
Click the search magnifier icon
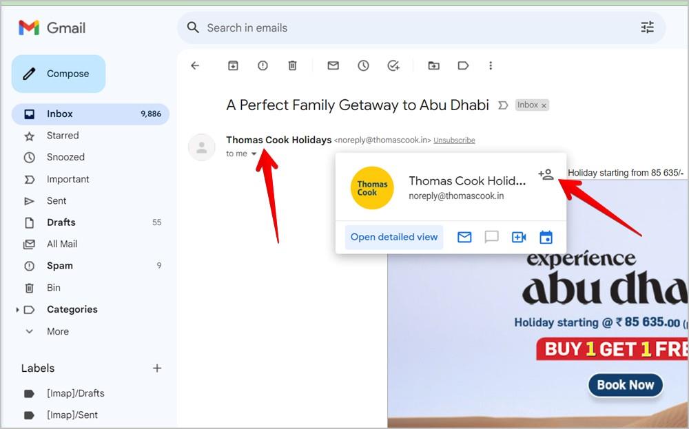coord(193,28)
